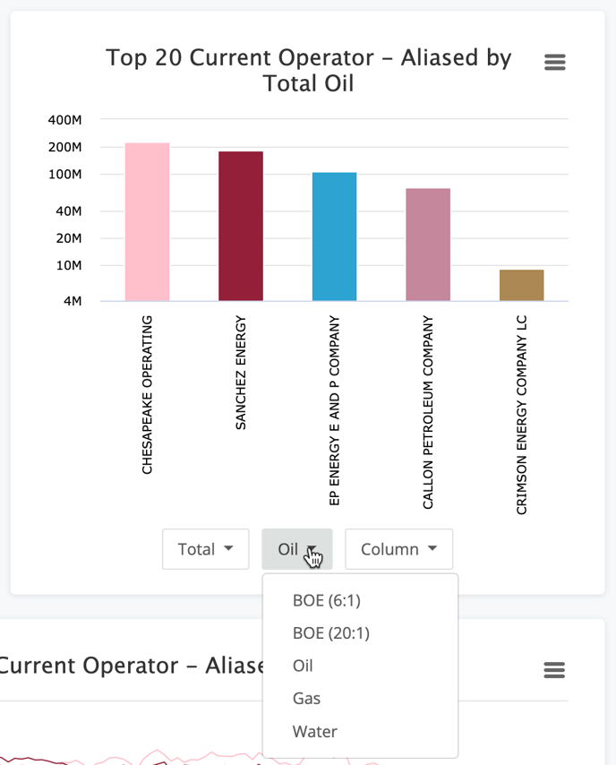Choose Oil in the dropdown list

coord(303,666)
